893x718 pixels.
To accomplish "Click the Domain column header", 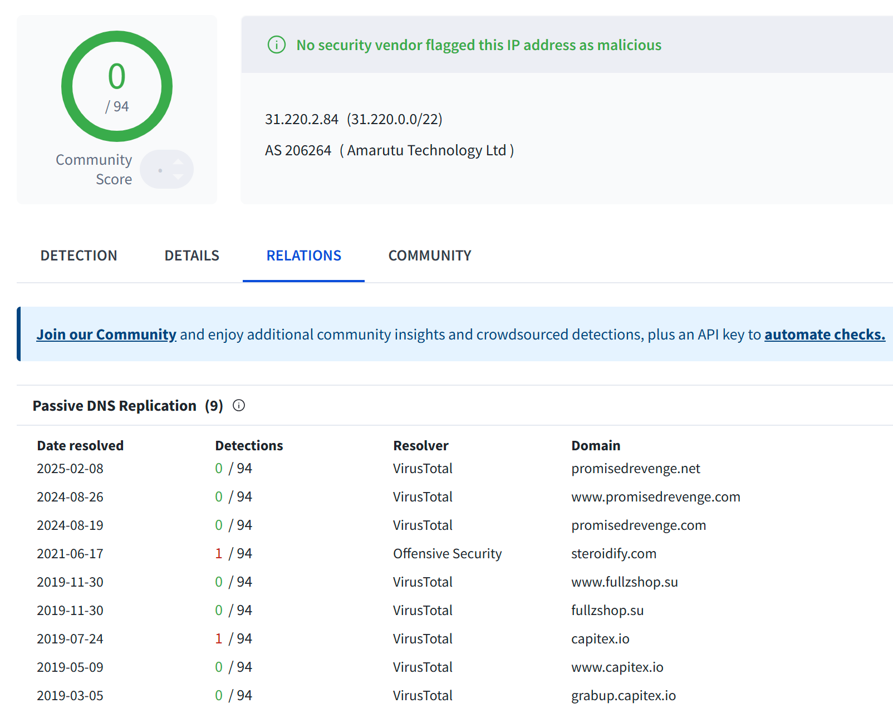I will (x=596, y=445).
